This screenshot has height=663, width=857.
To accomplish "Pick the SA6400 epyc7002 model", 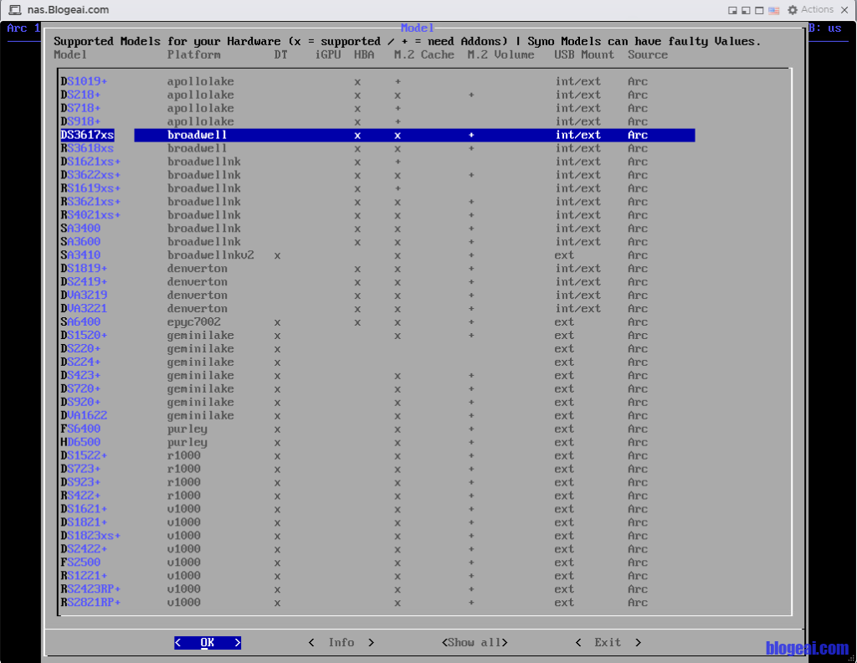I will [x=81, y=321].
